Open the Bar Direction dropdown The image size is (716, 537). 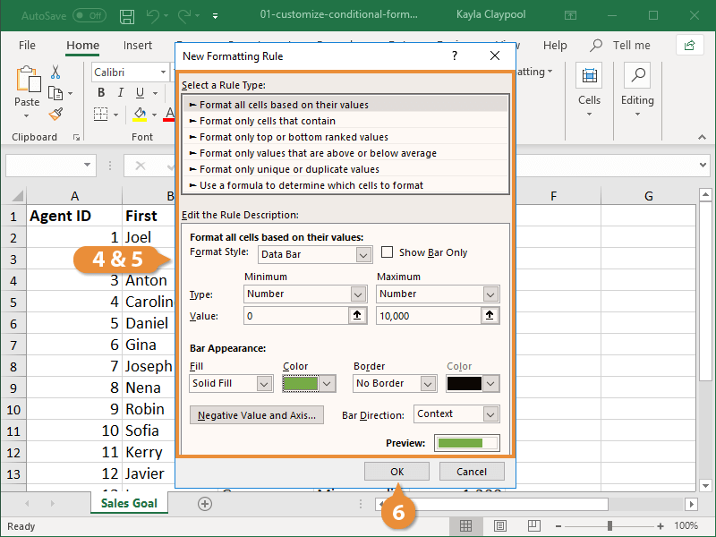(x=456, y=413)
